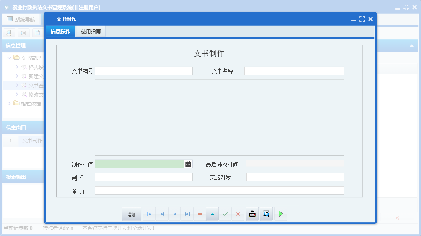Switch to the 使用指南 tab

click(91, 31)
